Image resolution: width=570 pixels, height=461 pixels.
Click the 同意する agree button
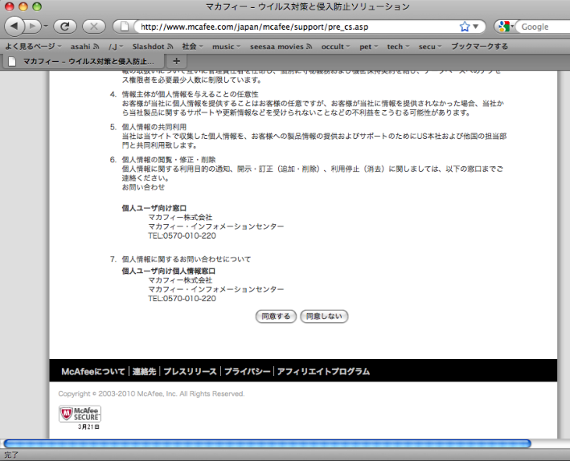pos(276,316)
